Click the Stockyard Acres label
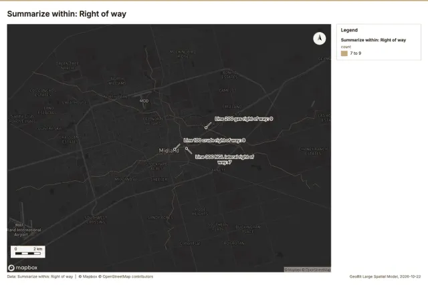The height and width of the screenshot is (285, 428). pos(156,166)
